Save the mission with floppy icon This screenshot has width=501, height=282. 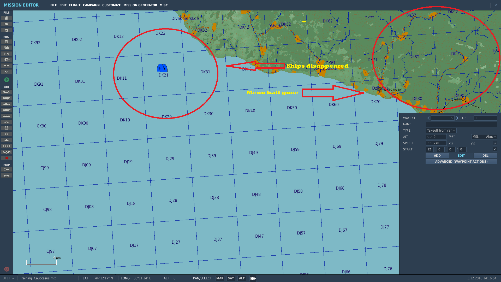(x=7, y=30)
